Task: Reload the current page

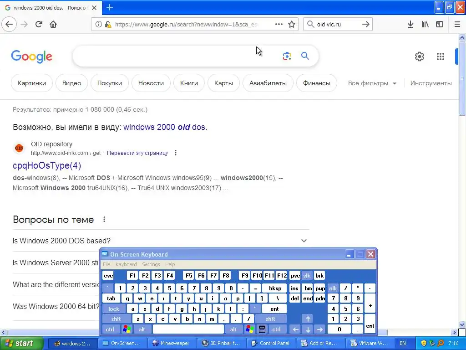Action: point(39,24)
